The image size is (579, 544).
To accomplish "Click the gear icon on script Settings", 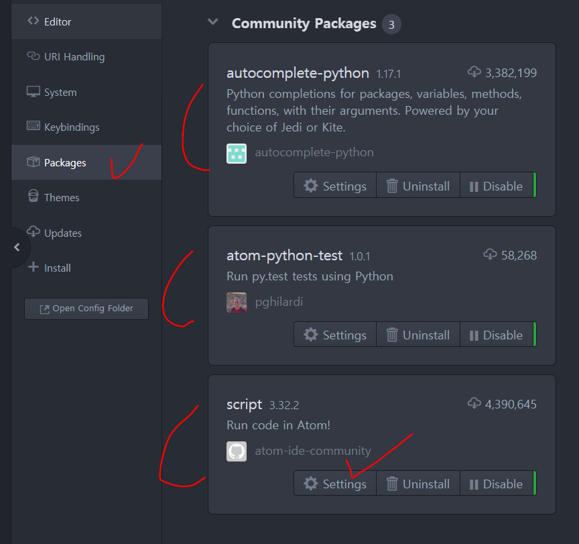I will pyautogui.click(x=310, y=483).
